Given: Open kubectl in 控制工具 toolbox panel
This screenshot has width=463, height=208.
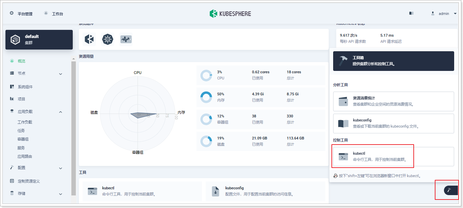Looking at the screenshot, I should pos(394,156).
